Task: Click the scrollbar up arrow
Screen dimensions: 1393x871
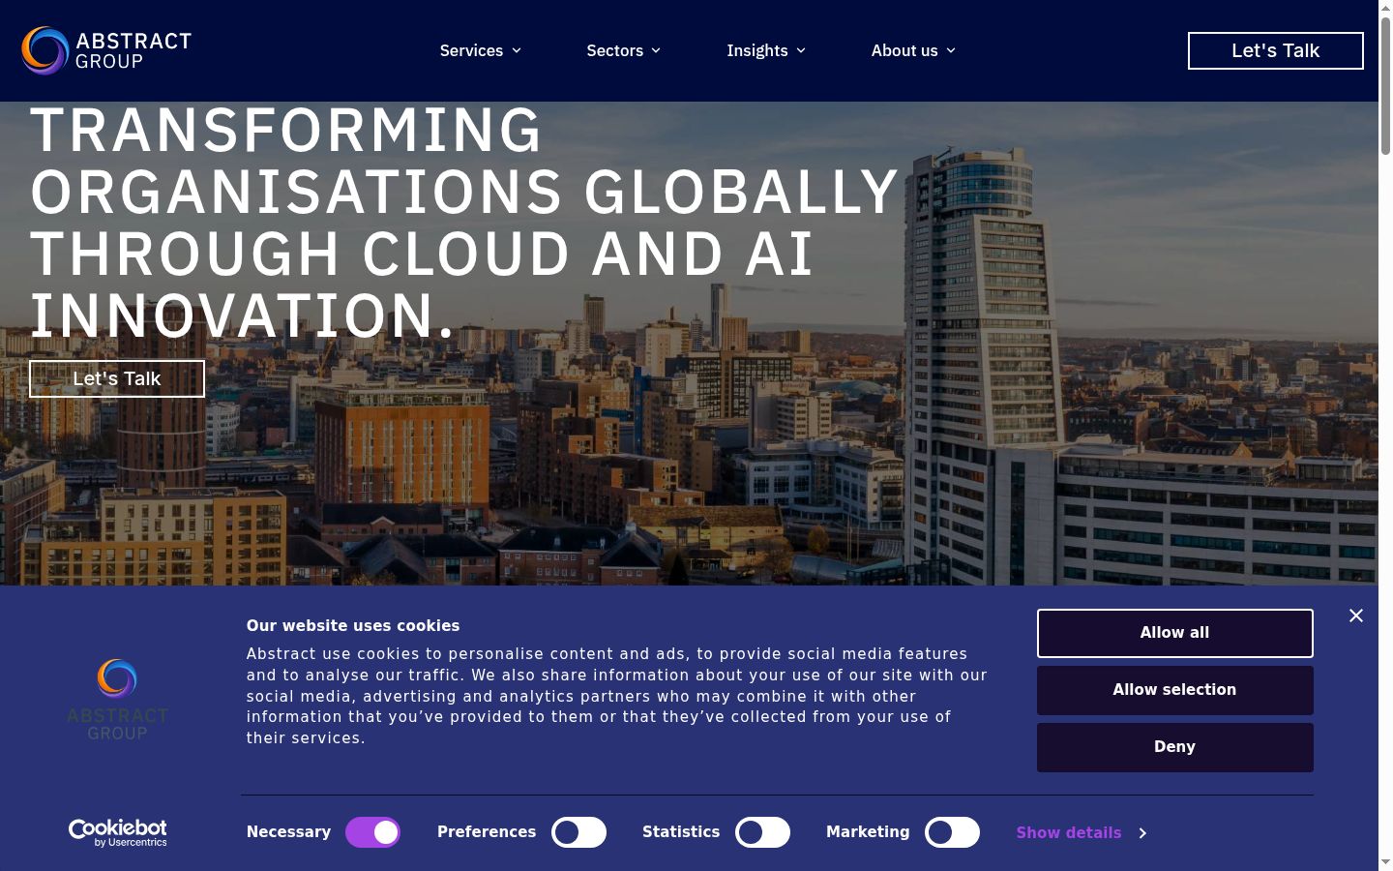Action: [x=1385, y=8]
